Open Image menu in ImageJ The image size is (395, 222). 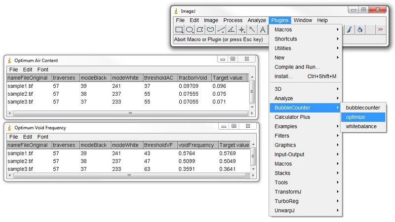coord(211,20)
